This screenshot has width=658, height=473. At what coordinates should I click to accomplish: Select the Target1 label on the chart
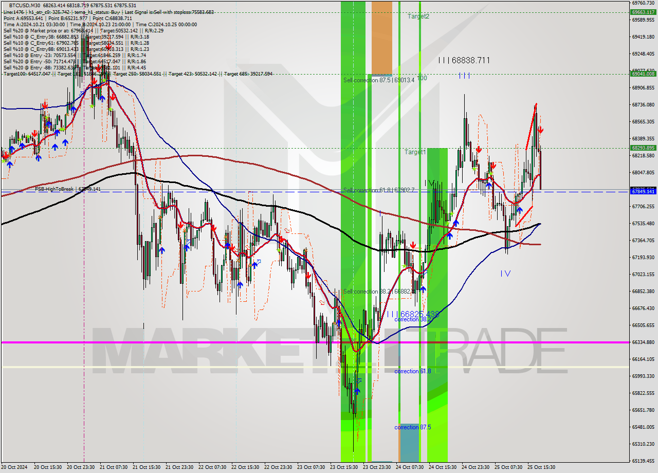coord(415,152)
